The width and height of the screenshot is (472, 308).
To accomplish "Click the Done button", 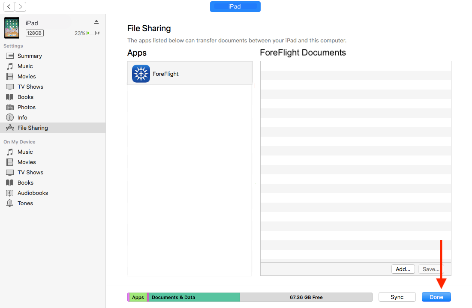I will (436, 297).
